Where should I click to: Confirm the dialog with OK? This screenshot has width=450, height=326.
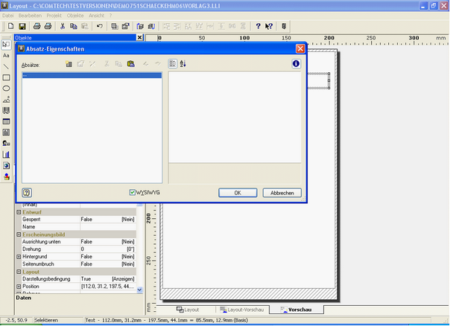point(238,193)
